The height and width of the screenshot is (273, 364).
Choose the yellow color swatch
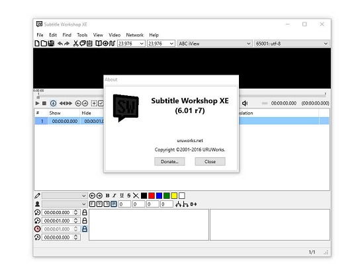(x=174, y=196)
